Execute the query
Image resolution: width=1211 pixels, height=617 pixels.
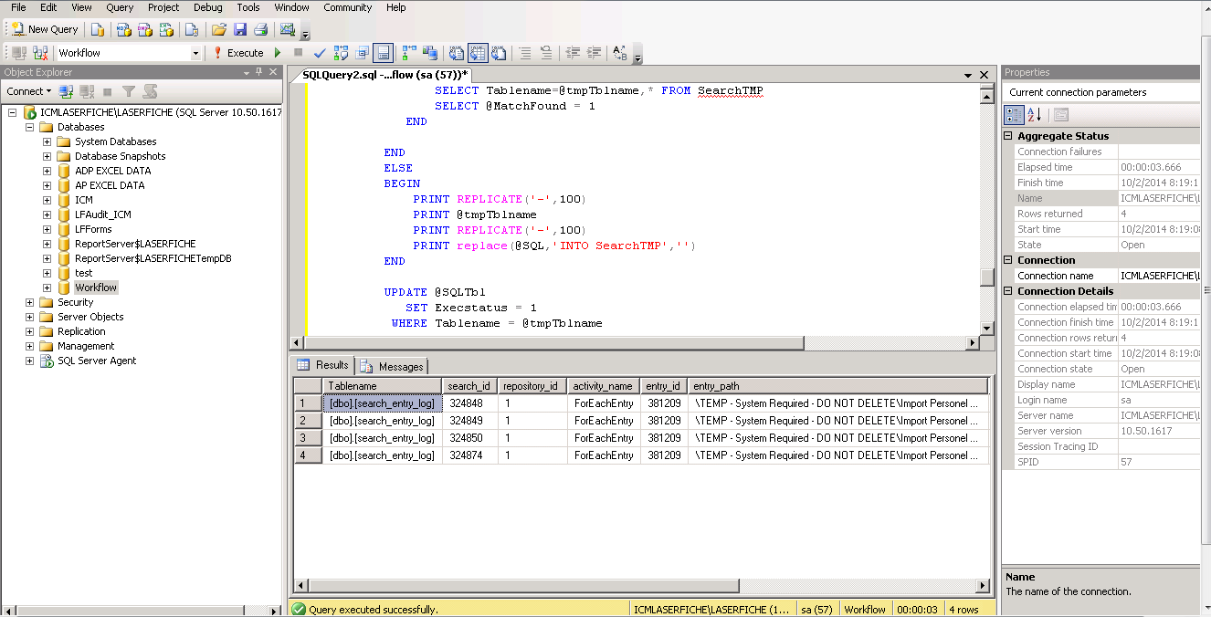point(238,53)
